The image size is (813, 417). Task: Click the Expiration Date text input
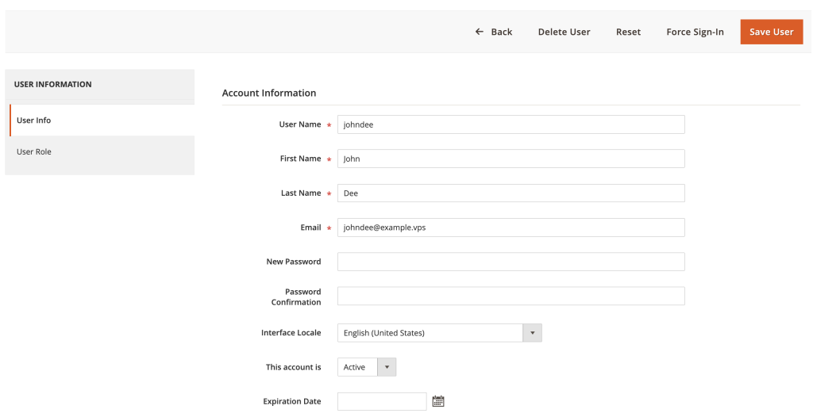(x=382, y=401)
